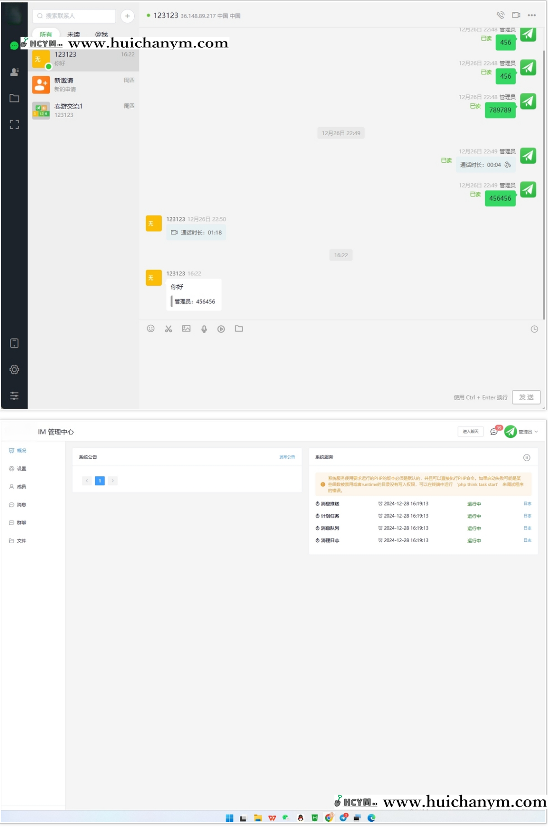View 日志 log for 消息推送 service
This screenshot has height=827, width=548.
click(x=527, y=504)
